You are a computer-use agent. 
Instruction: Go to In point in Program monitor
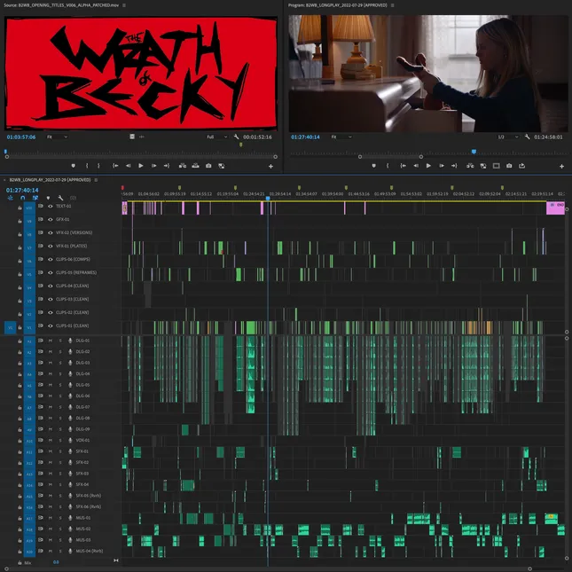coord(404,166)
